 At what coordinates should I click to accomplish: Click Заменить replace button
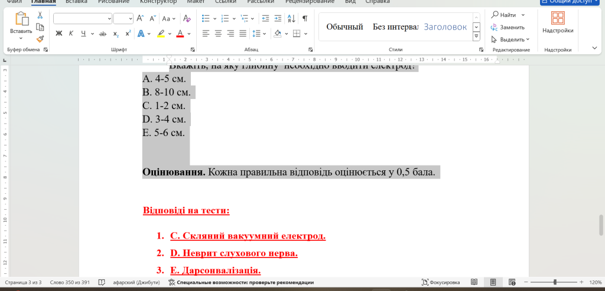pyautogui.click(x=508, y=27)
